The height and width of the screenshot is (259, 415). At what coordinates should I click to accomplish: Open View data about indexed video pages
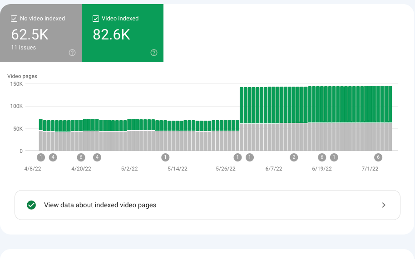tap(100, 205)
